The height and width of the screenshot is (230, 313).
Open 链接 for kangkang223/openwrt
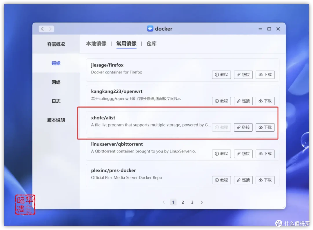(x=243, y=101)
